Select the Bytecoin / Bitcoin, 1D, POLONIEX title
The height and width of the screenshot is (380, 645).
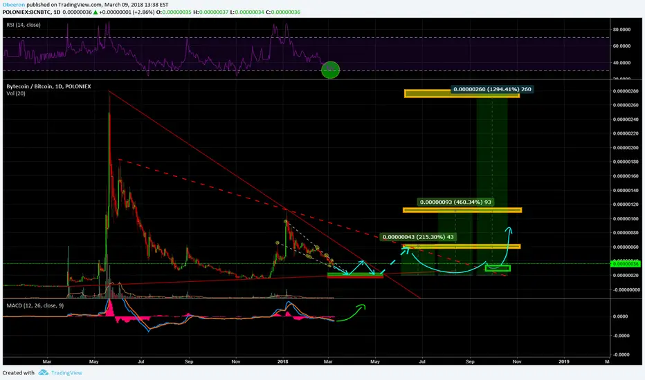pos(48,86)
